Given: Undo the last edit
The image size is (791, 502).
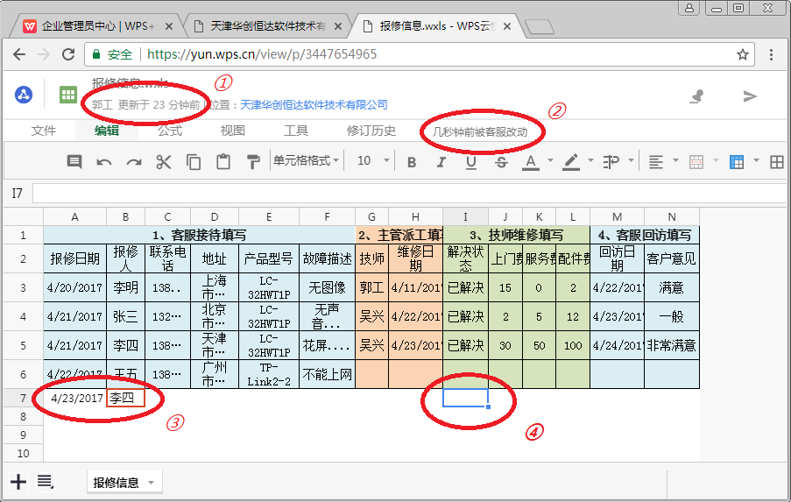Looking at the screenshot, I should 104,162.
